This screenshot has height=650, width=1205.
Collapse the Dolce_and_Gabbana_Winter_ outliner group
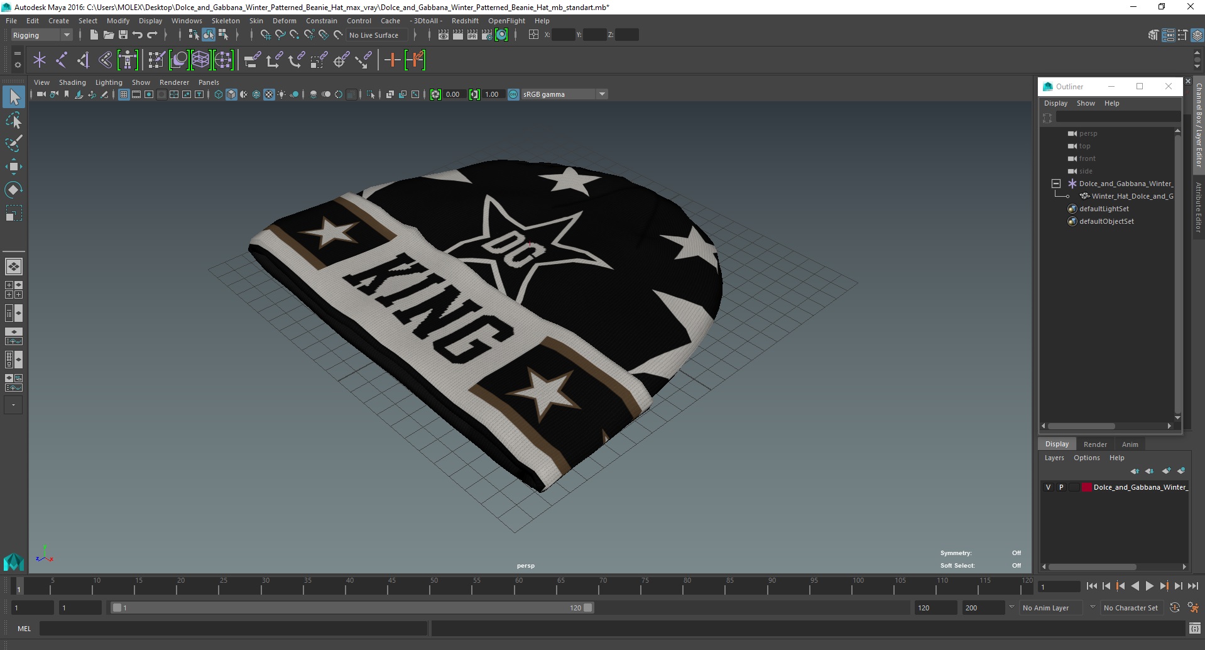1056,184
